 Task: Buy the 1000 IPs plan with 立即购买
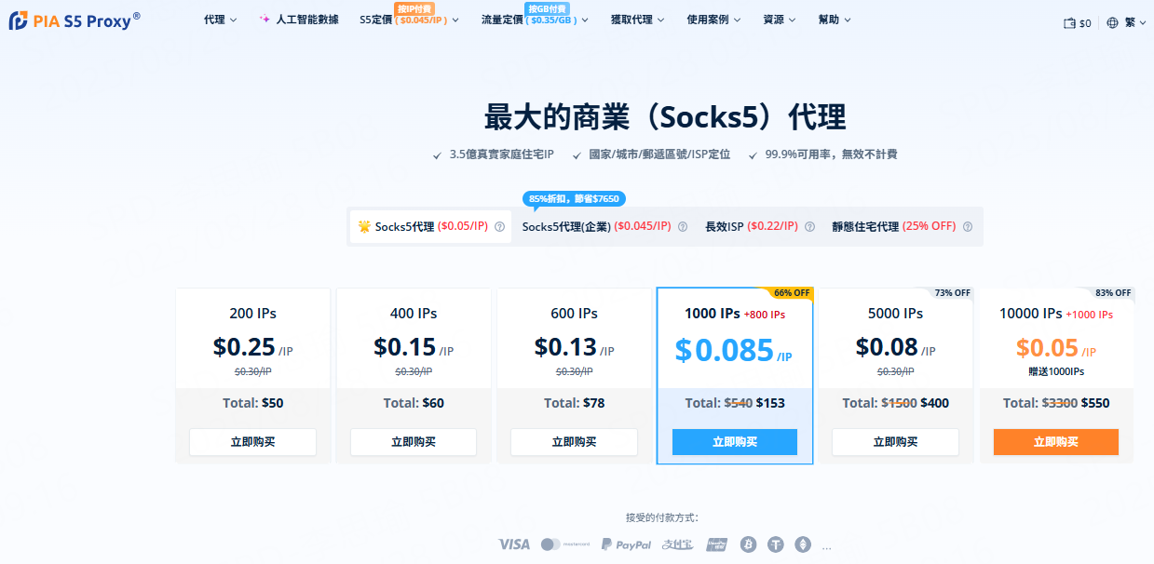[x=734, y=442]
